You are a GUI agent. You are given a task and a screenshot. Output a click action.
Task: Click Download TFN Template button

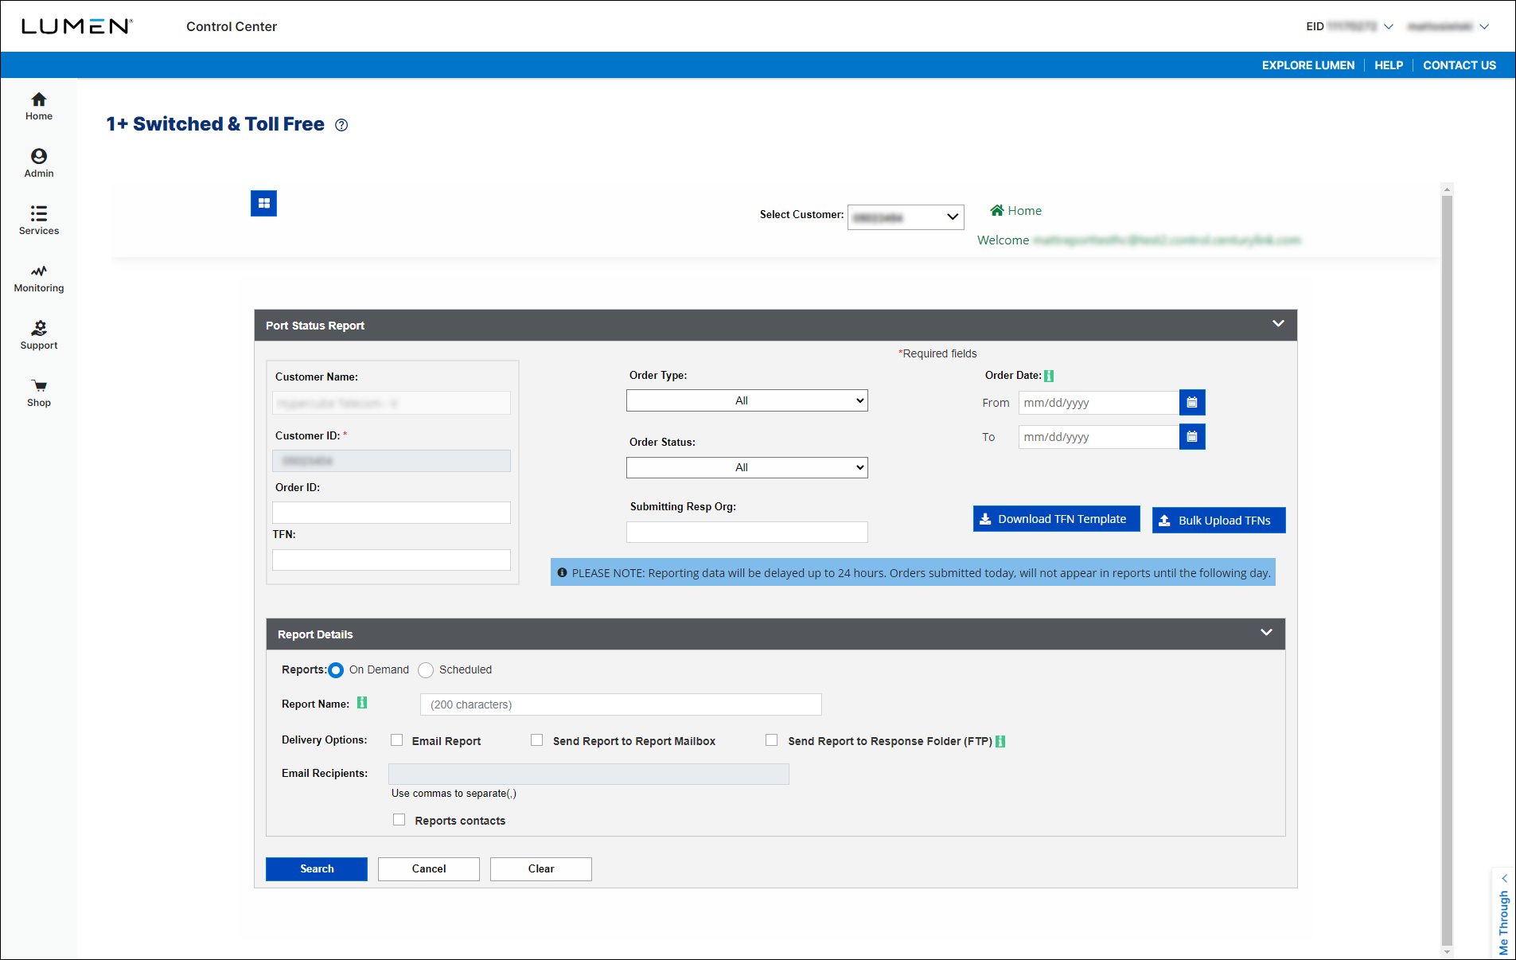pyautogui.click(x=1057, y=519)
